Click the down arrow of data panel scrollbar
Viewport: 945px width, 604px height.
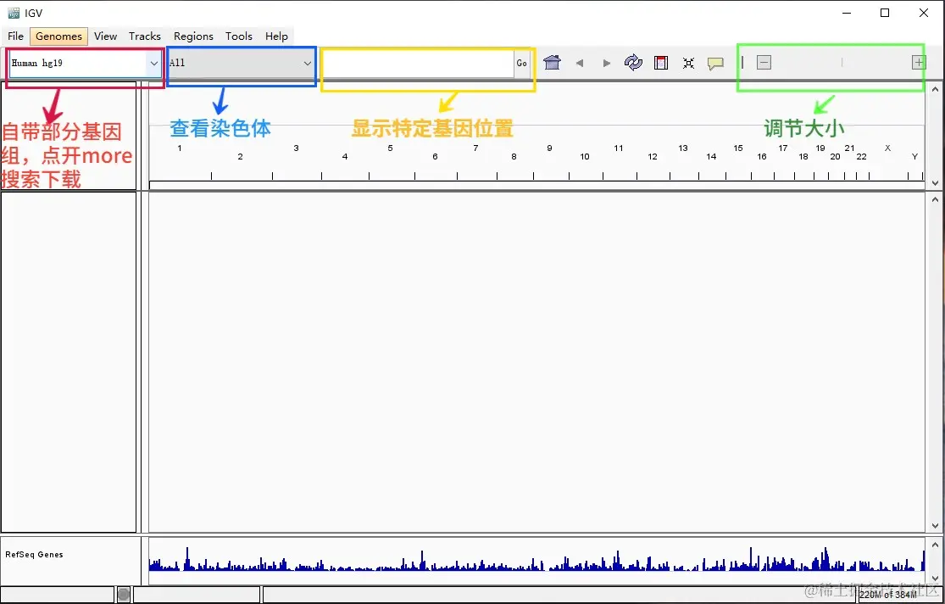pos(936,526)
